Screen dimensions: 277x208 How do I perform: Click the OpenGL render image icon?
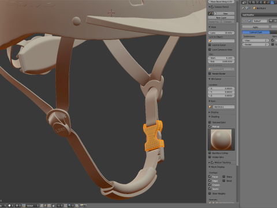point(81,206)
